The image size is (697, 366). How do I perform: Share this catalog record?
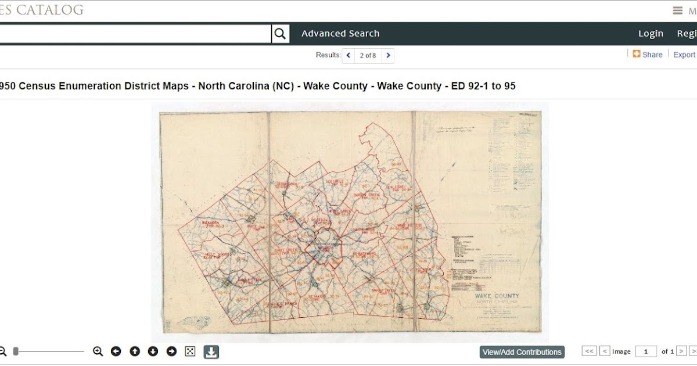tap(647, 54)
